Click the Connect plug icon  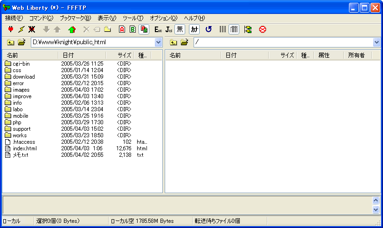11,29
